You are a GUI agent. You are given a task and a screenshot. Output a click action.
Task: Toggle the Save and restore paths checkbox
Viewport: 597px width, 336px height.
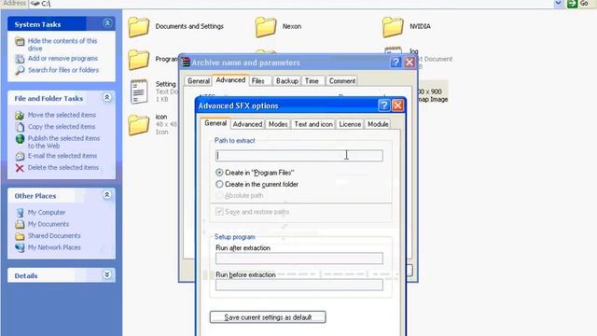[219, 212]
